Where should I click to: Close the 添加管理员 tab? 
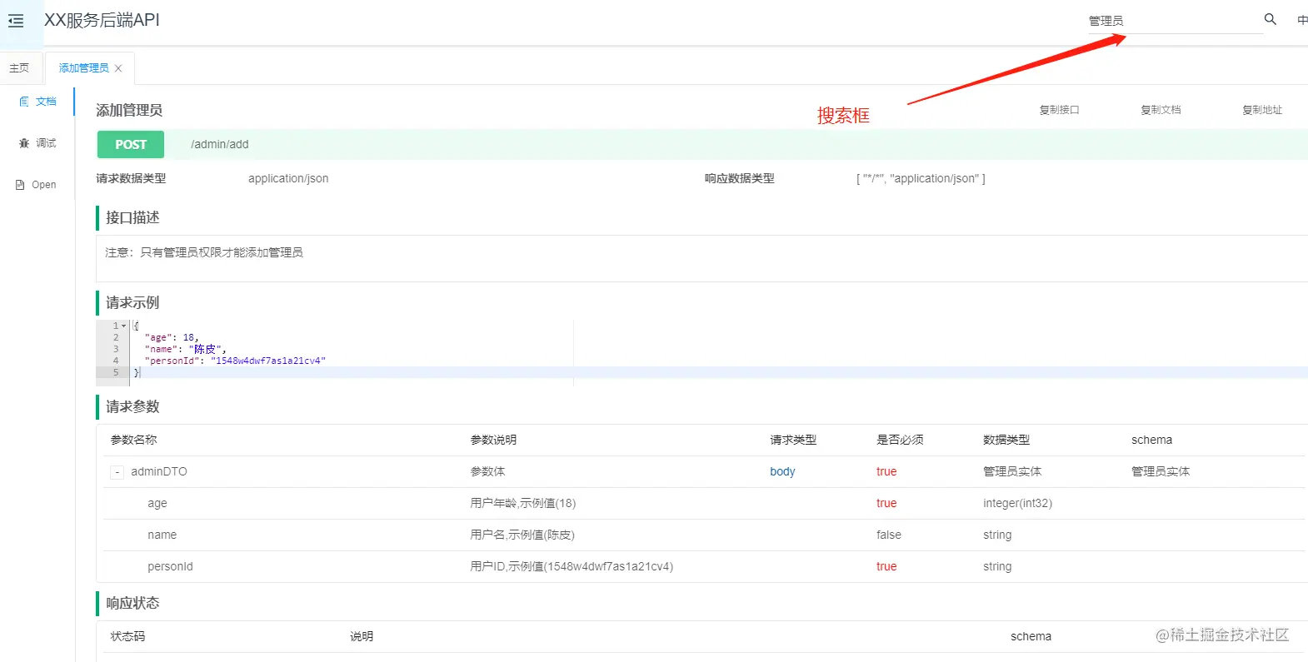coord(118,68)
